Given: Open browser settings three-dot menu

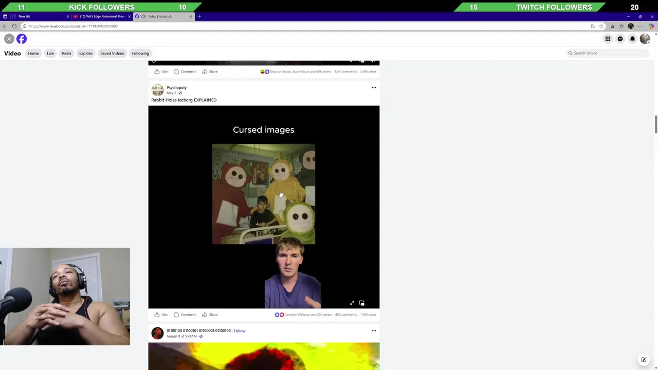Looking at the screenshot, I should (640, 26).
